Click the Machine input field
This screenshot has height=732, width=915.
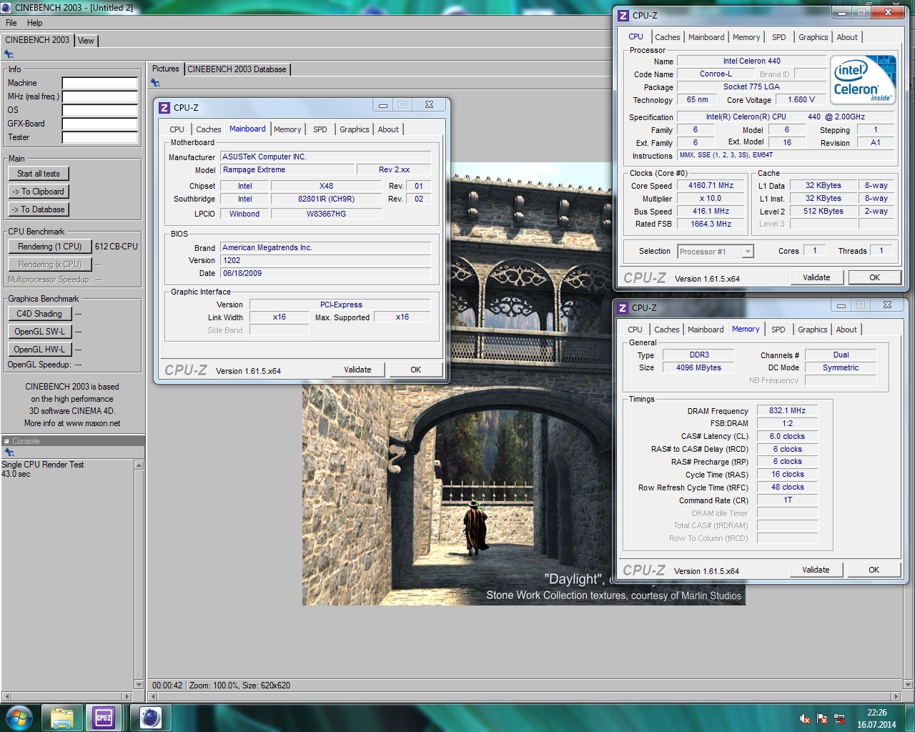(x=99, y=84)
